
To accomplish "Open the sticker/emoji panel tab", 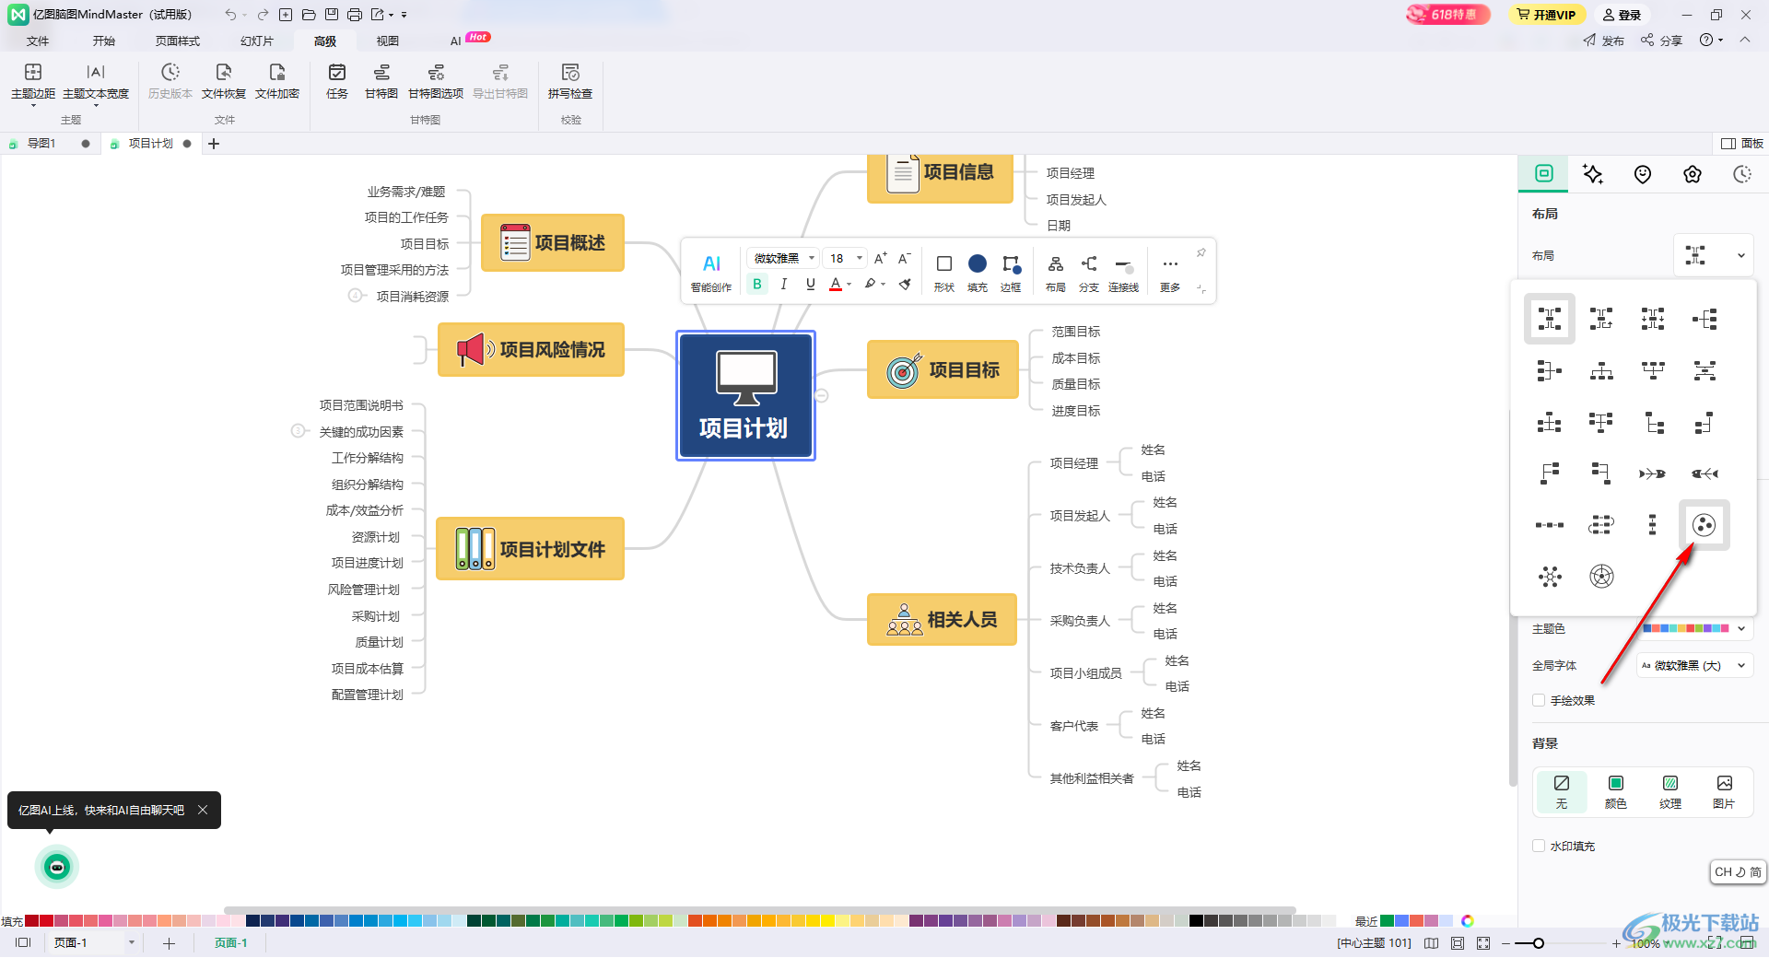I will (1643, 174).
